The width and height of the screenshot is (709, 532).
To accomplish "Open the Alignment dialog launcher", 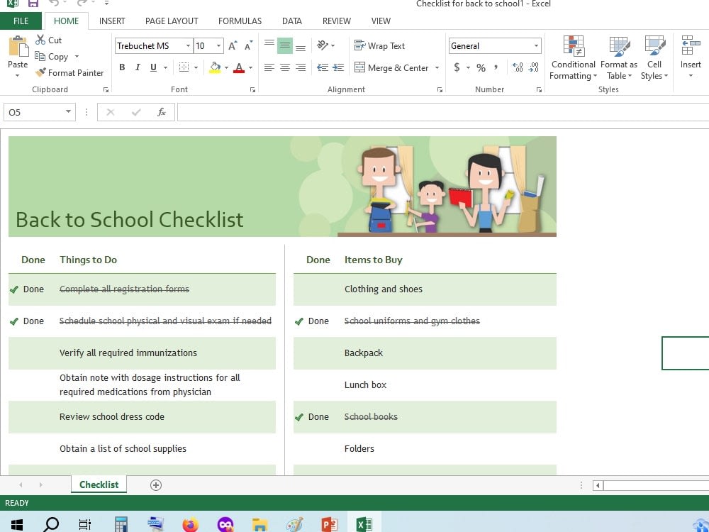I will (440, 89).
